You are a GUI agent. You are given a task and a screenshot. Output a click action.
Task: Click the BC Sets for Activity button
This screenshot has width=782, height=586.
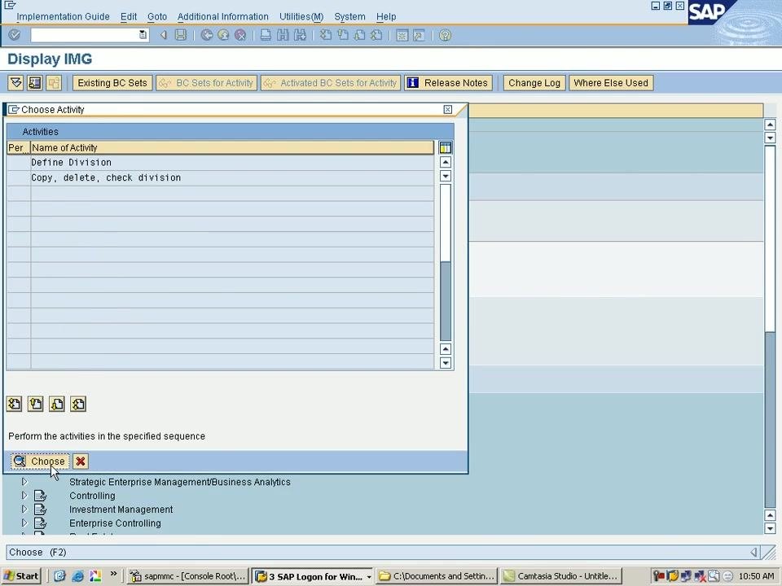click(206, 83)
